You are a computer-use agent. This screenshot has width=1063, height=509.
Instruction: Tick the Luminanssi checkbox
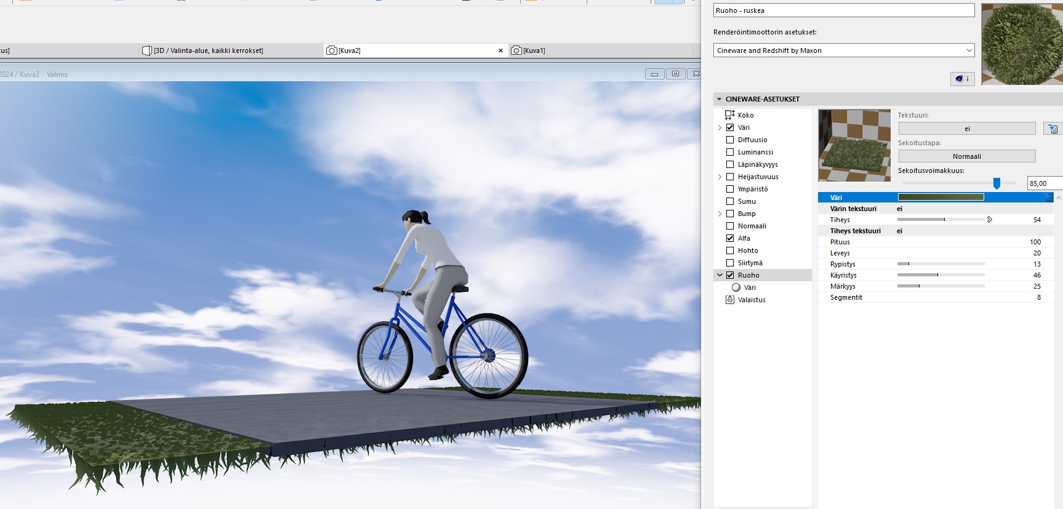pyautogui.click(x=730, y=152)
